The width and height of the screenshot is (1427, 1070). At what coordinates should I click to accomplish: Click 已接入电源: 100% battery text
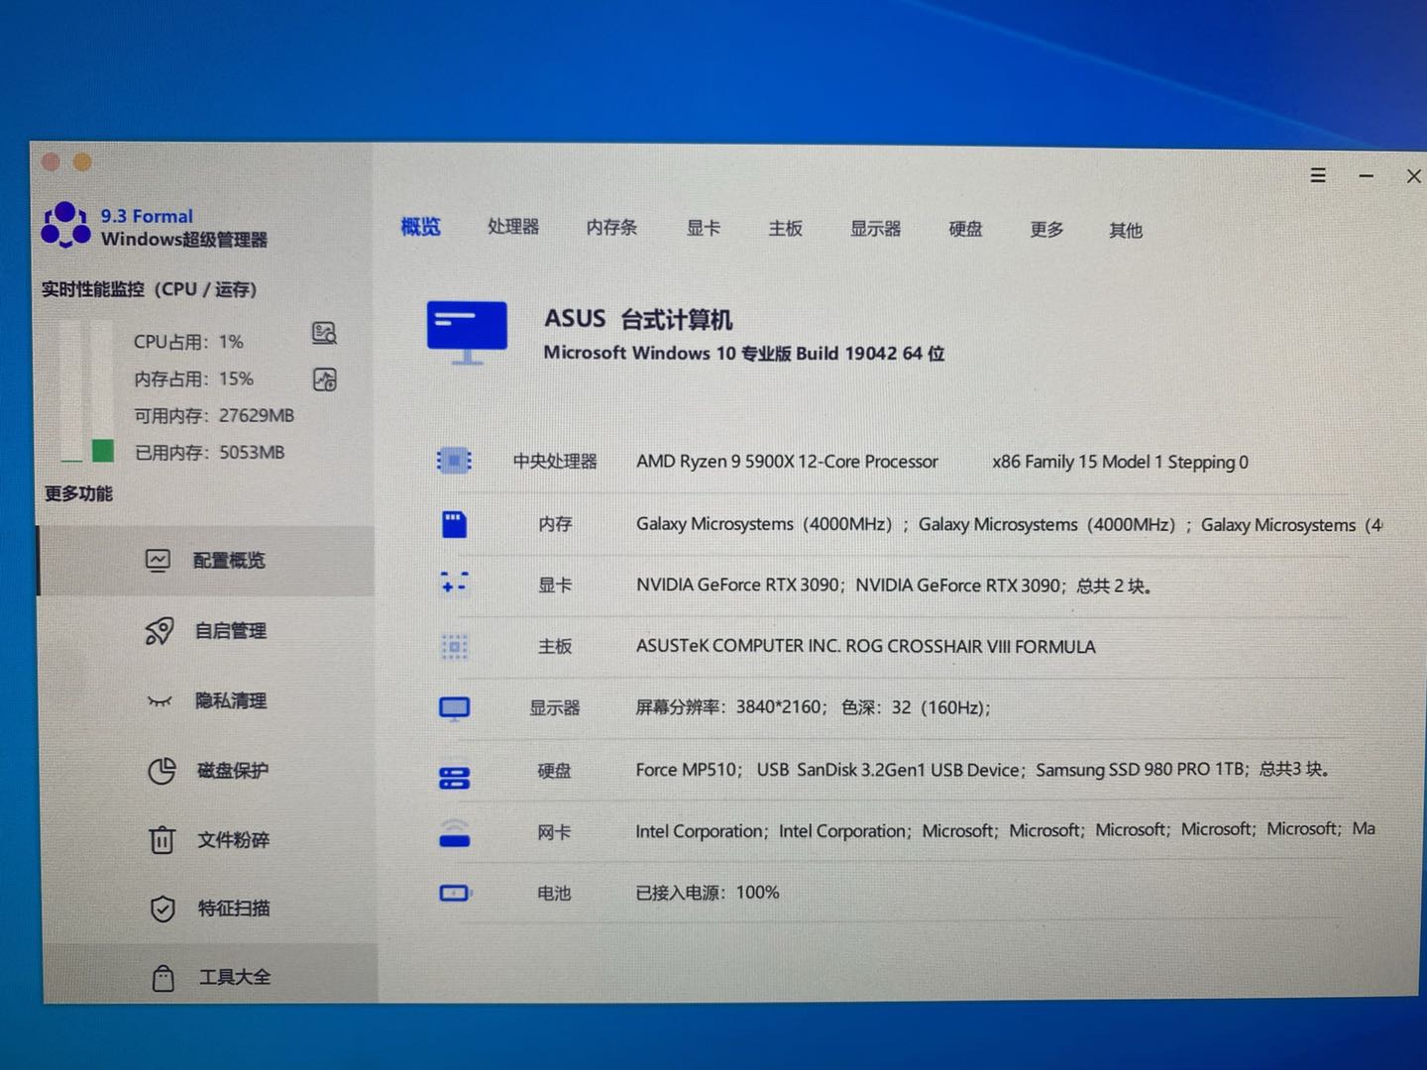(708, 893)
